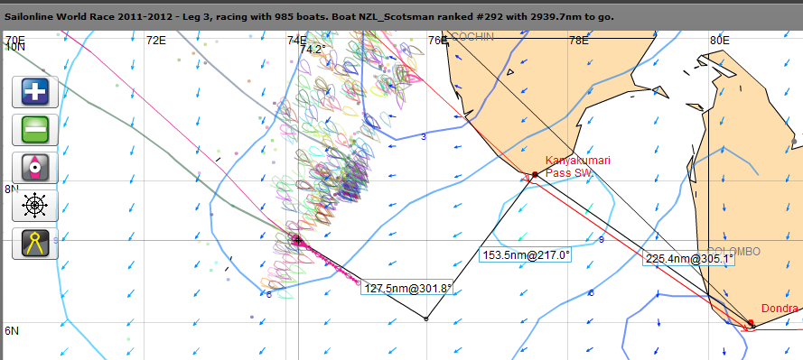
Task: Click the 127.5nm@301.8° distance label
Action: [x=408, y=289]
